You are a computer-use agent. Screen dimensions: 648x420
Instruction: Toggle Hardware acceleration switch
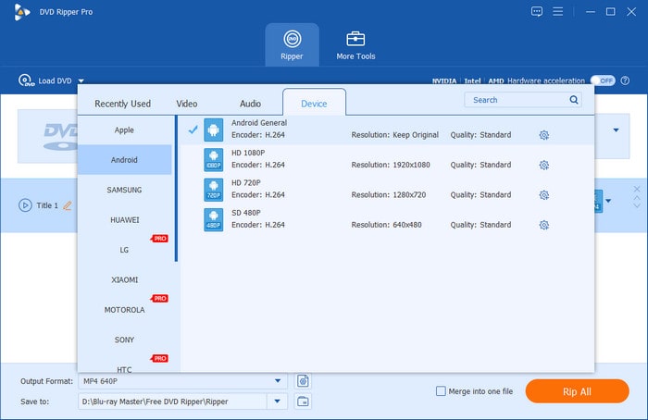coord(603,80)
